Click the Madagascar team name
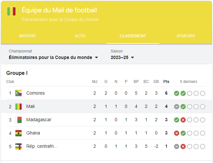The height and width of the screenshot is (163, 213). click(39, 120)
